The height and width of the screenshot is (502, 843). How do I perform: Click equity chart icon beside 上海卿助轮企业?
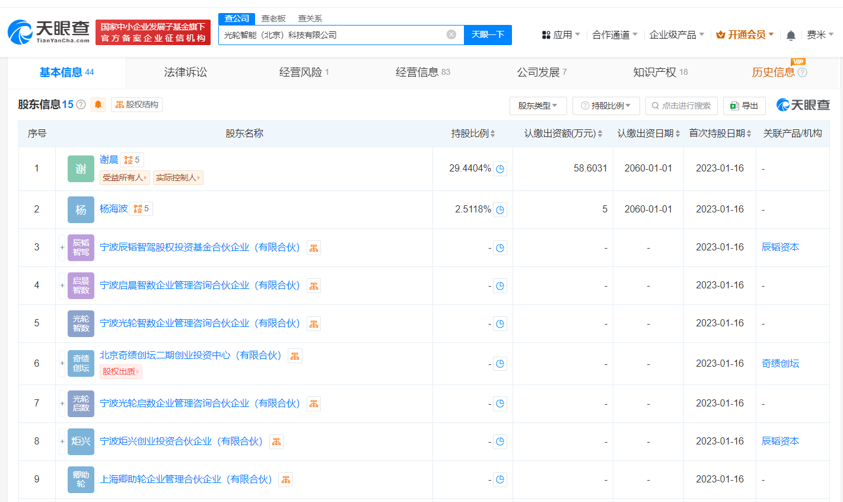[285, 479]
